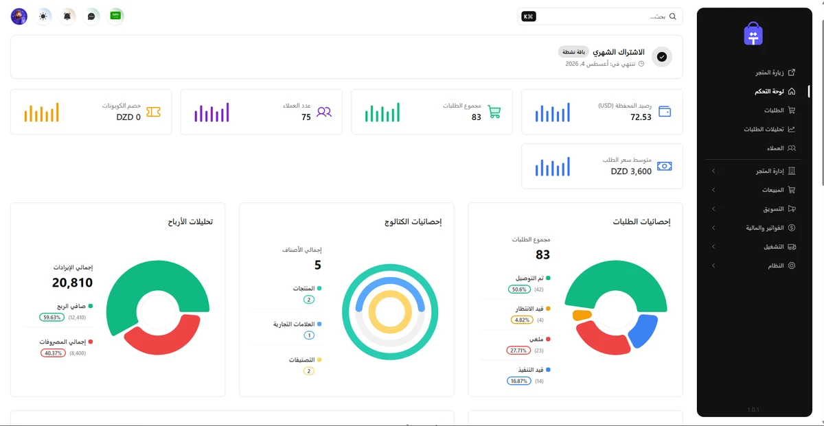
Task: Expand the النظام chevron
Action: [713, 265]
